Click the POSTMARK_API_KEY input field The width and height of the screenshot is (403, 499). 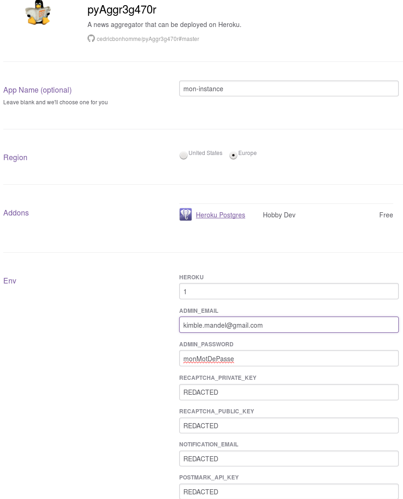289,492
